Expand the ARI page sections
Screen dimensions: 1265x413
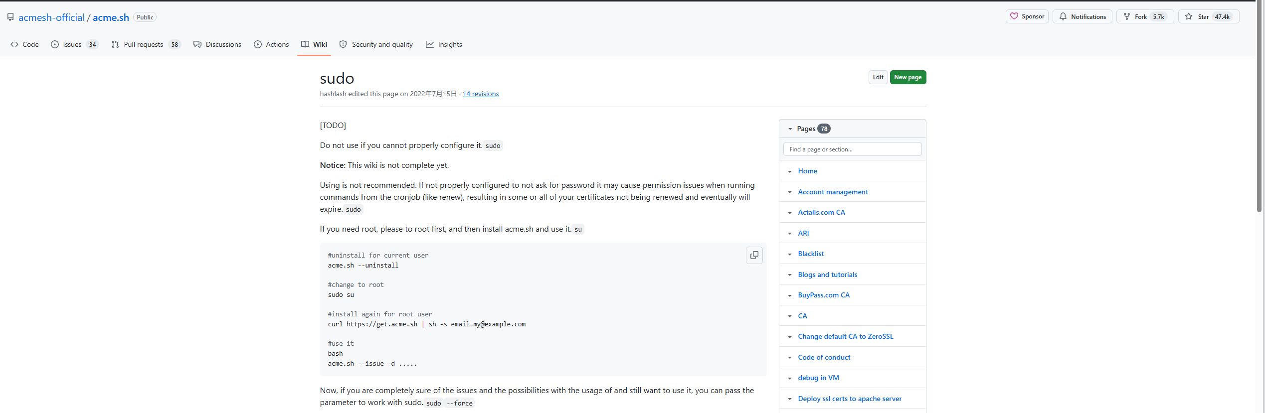pos(790,234)
